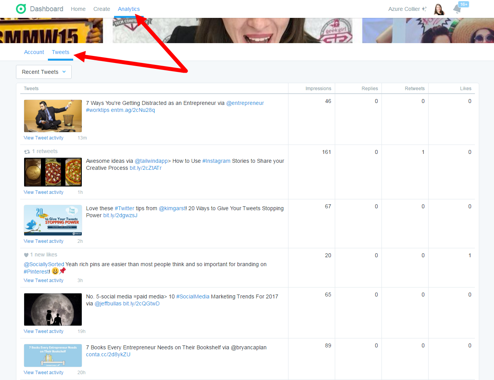Click the Replies column header
Screen dimensions: 494x380
pyautogui.click(x=369, y=89)
